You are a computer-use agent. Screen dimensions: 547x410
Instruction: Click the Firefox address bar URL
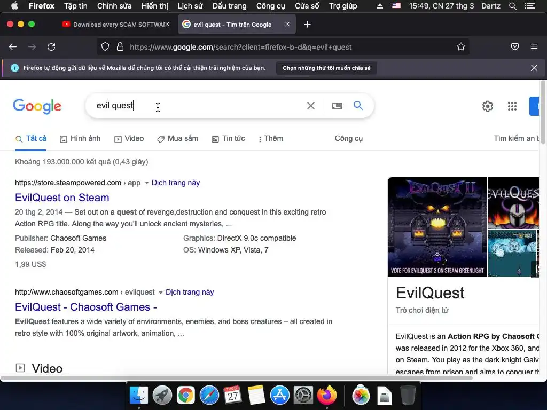(241, 47)
